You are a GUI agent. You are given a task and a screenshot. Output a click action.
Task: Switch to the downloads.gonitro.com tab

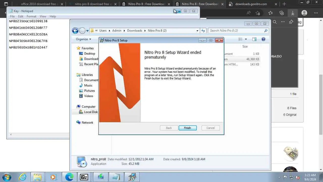[x=251, y=4]
